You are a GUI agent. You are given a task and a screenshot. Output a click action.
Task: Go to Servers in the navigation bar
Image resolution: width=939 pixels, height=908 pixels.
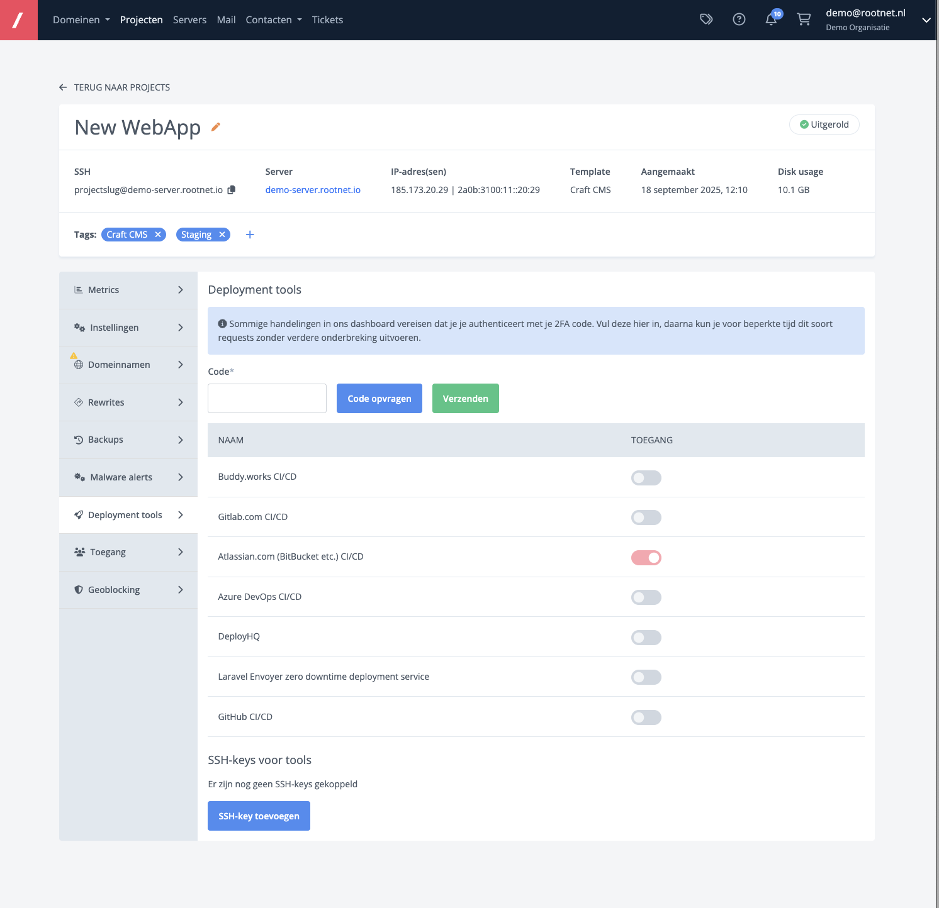click(189, 20)
